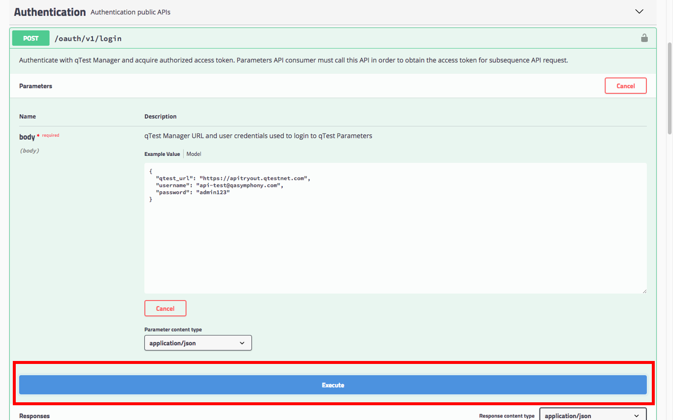This screenshot has width=673, height=420.
Task: Open Parameter content type dropdown
Action: click(198, 343)
